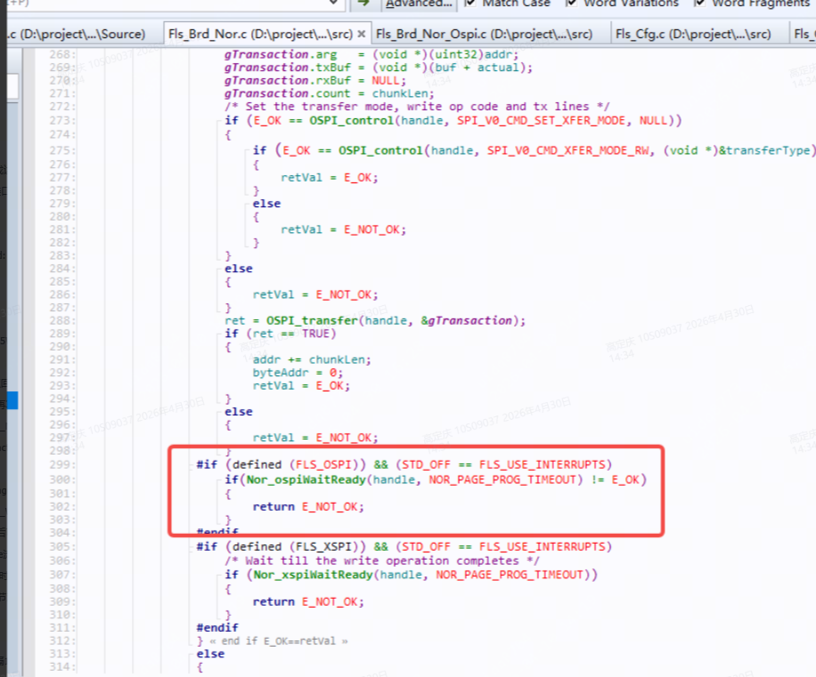Toggle the Word Variations checkbox

[x=571, y=4]
